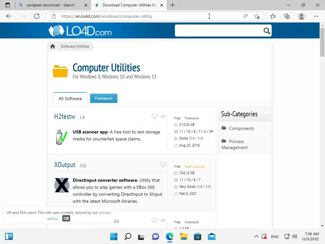Click the LO4D.com logo
Image resolution: width=325 pixels, height=244 pixels.
pos(80,31)
